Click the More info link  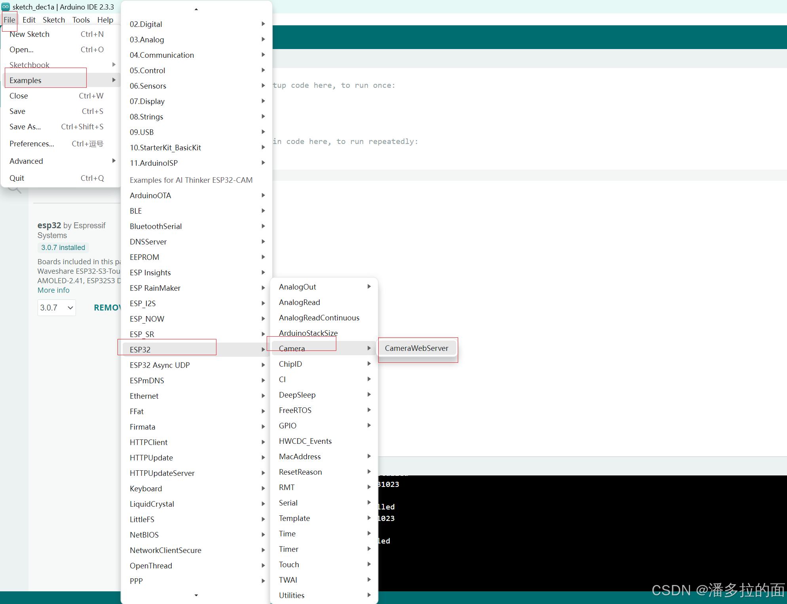(53, 290)
